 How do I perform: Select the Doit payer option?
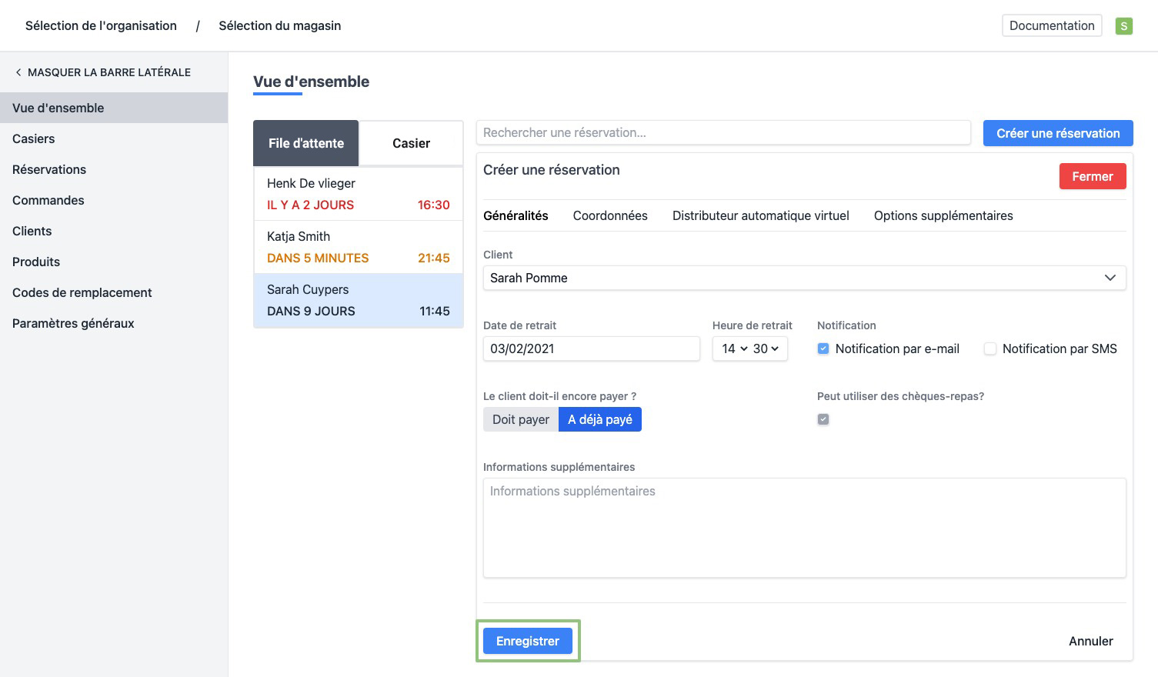[x=521, y=419]
